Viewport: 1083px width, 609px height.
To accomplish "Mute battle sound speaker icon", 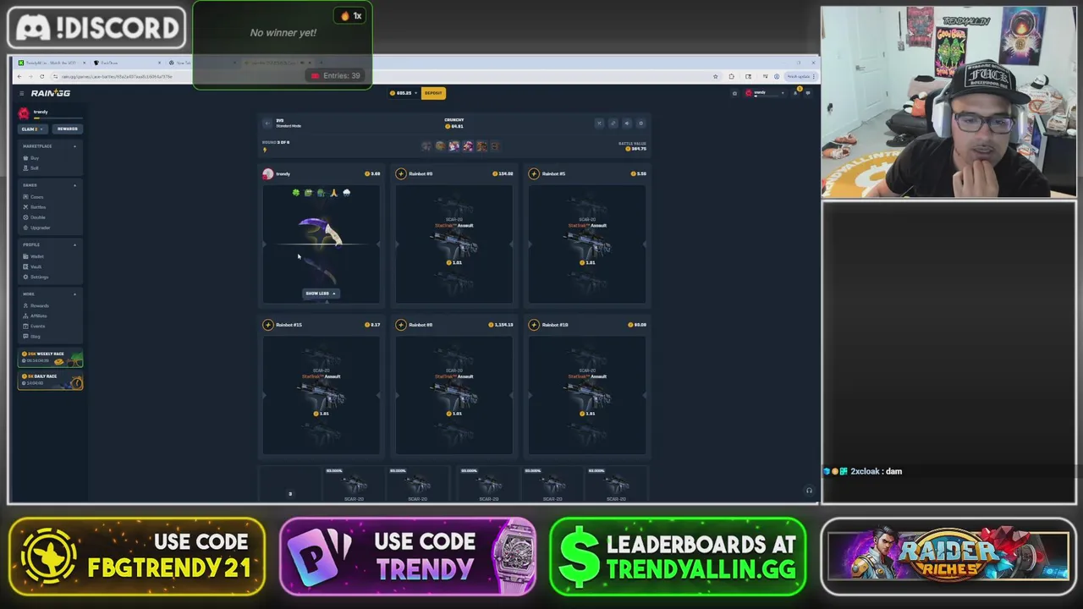I will (627, 123).
